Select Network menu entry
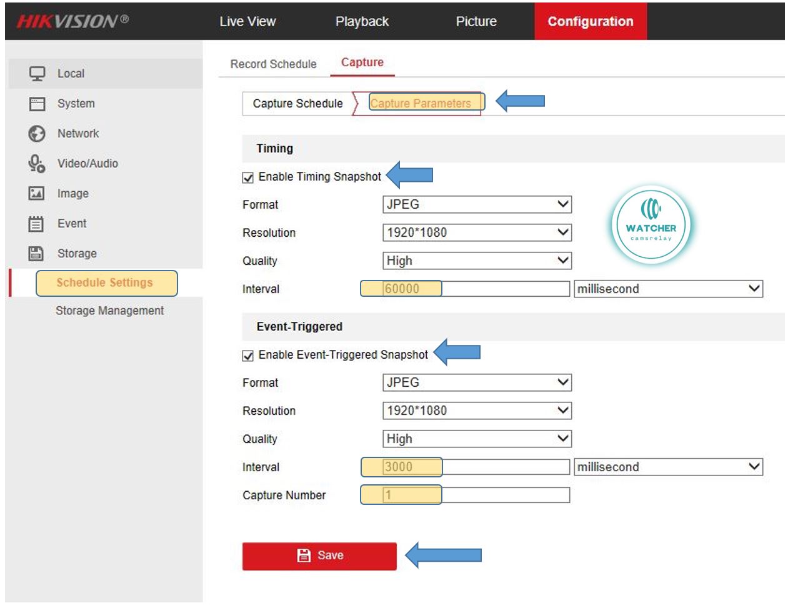The height and width of the screenshot is (608, 788). point(106,134)
